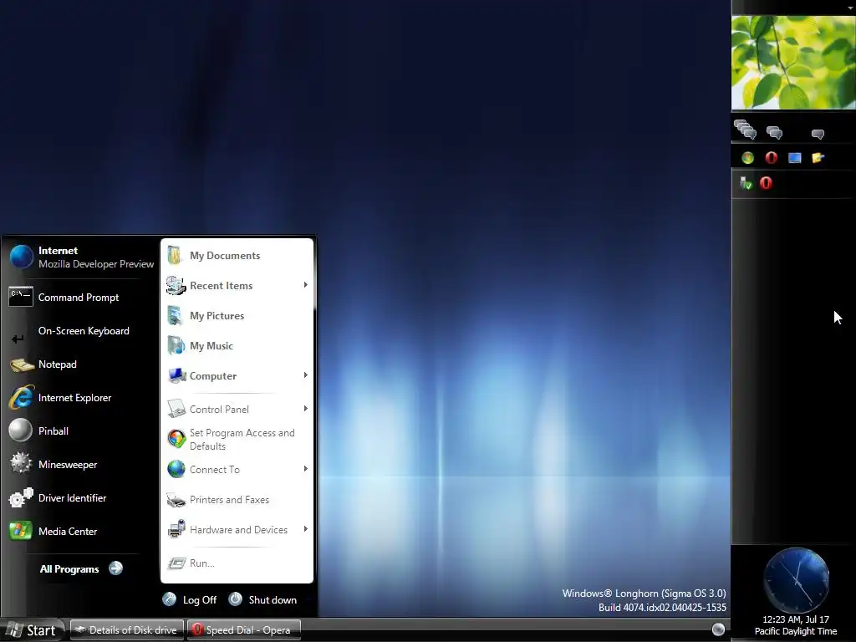
Task: Click the round icon at taskbar right end
Action: [718, 629]
